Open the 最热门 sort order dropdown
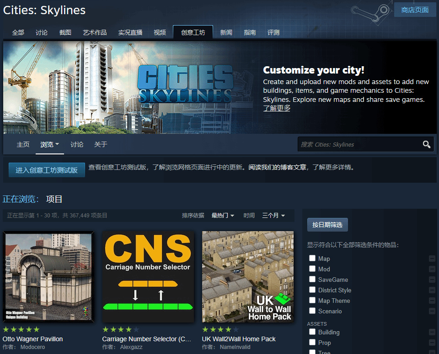439x354 pixels. click(223, 215)
